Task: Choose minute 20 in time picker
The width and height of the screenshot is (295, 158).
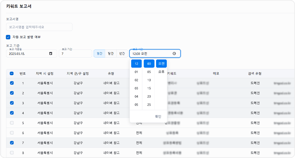Action: 149,96
